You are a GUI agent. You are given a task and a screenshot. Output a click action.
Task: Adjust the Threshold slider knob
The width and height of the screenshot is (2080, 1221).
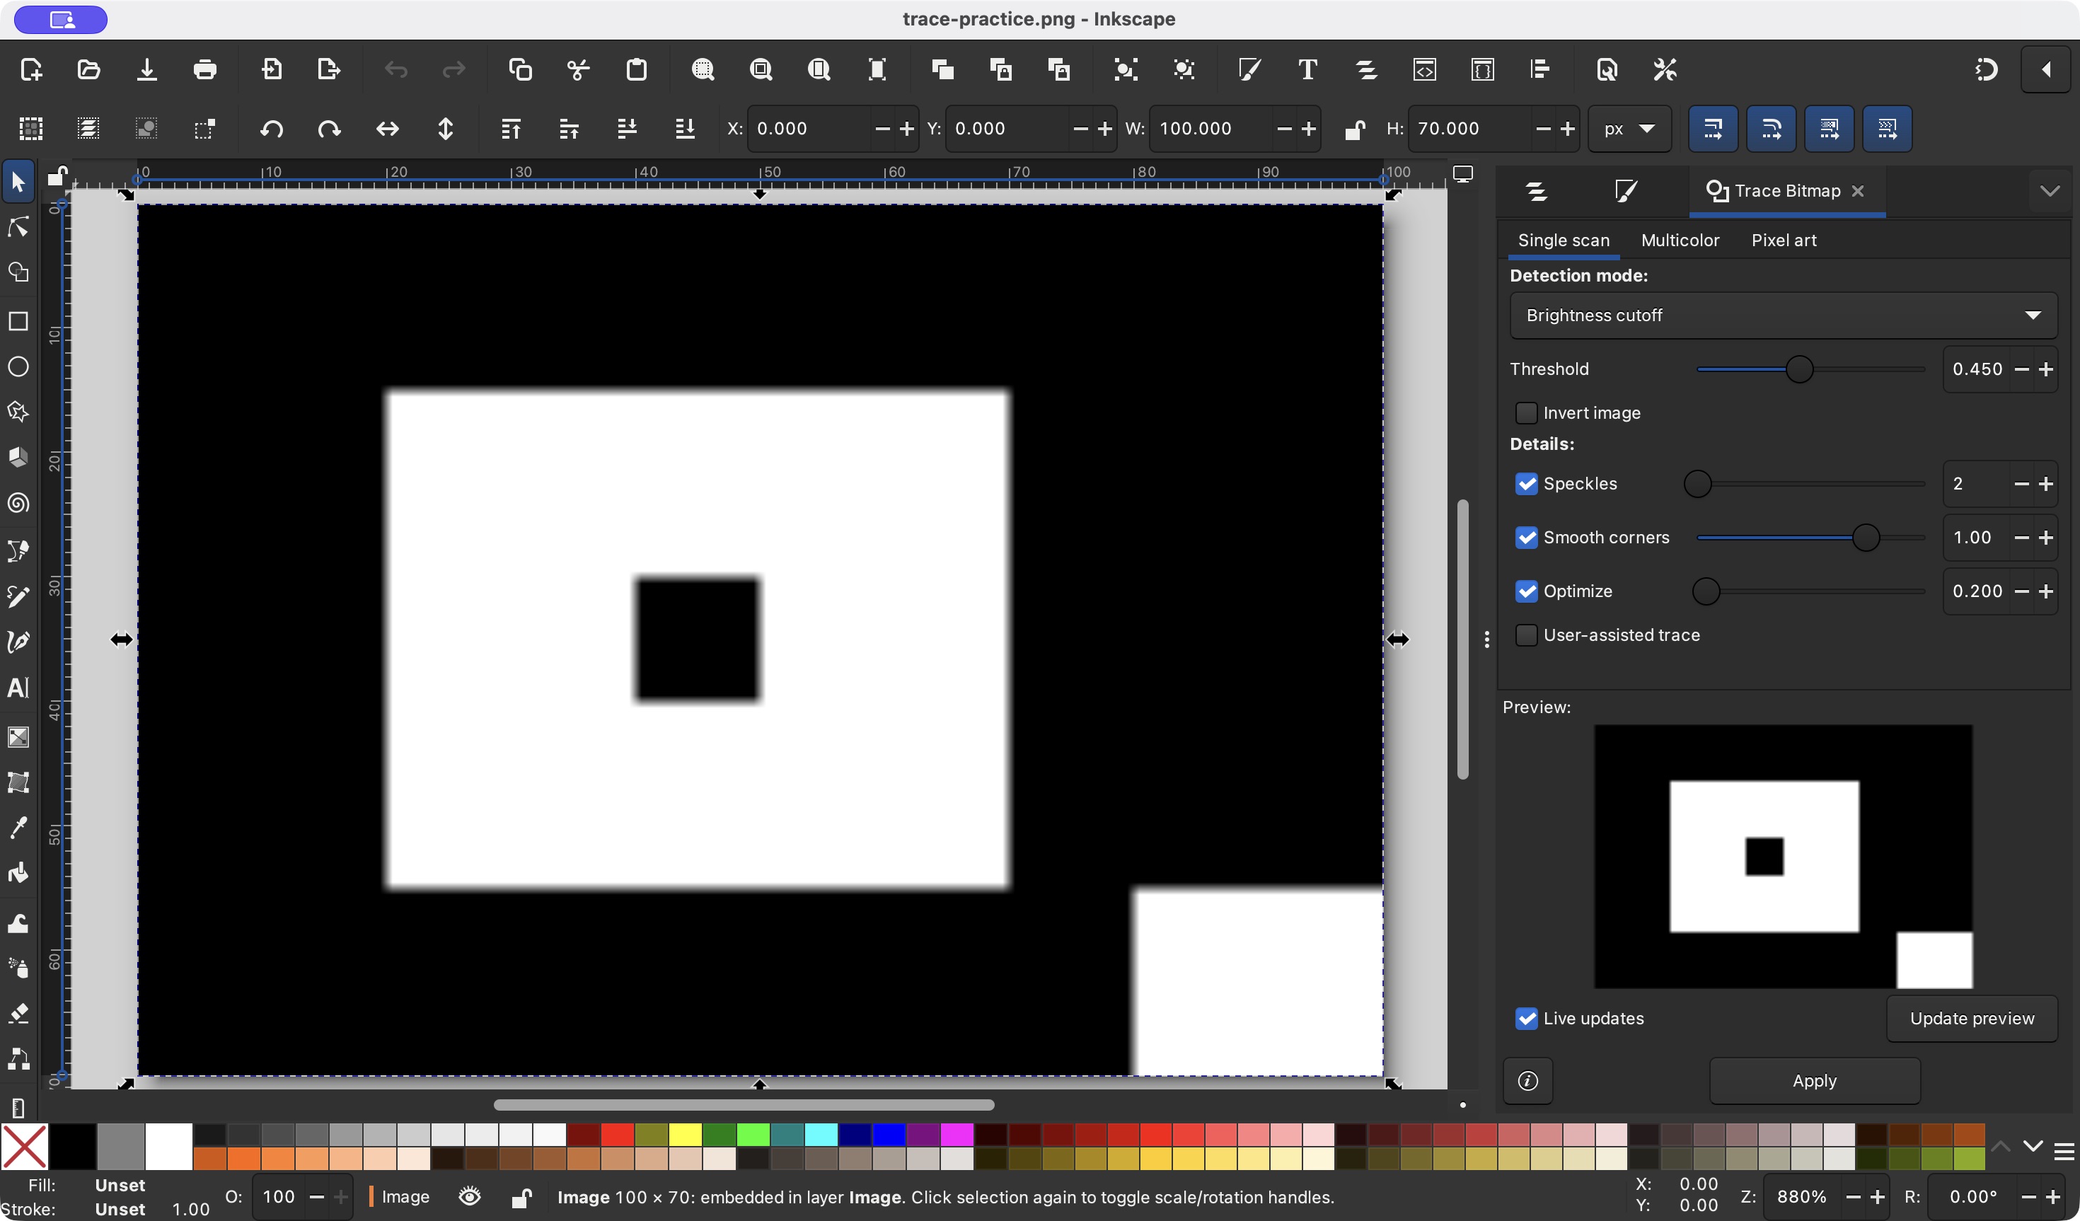[x=1799, y=369]
